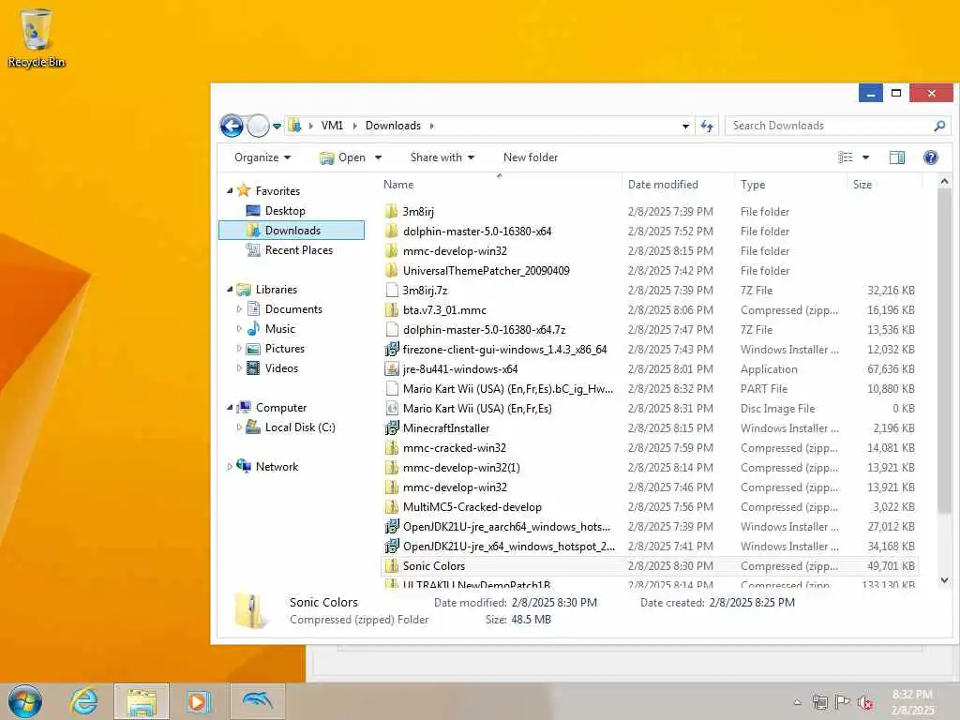
Task: Select the Sonic Colors zip icon
Action: coord(392,566)
